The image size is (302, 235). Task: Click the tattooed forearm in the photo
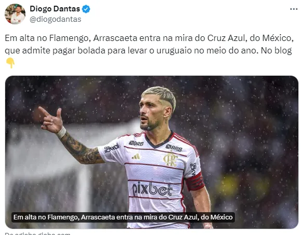pos(81,149)
